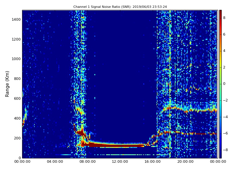Click the colorbar label 8
The height and width of the screenshot is (175, 233).
point(224,18)
